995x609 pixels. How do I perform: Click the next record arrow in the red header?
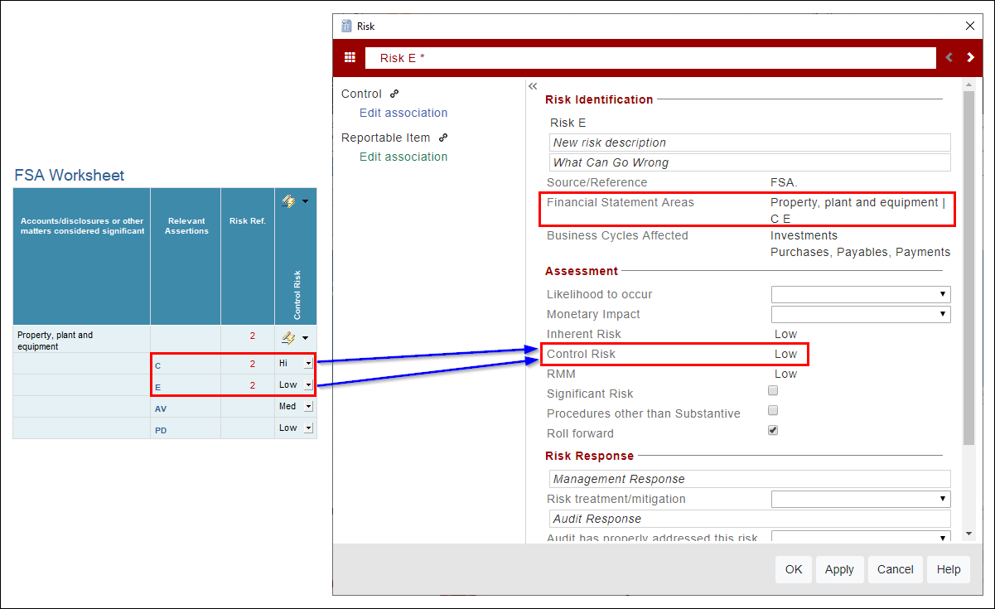969,57
